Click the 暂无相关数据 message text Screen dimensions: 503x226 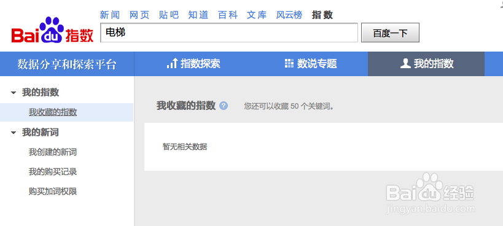click(x=185, y=147)
